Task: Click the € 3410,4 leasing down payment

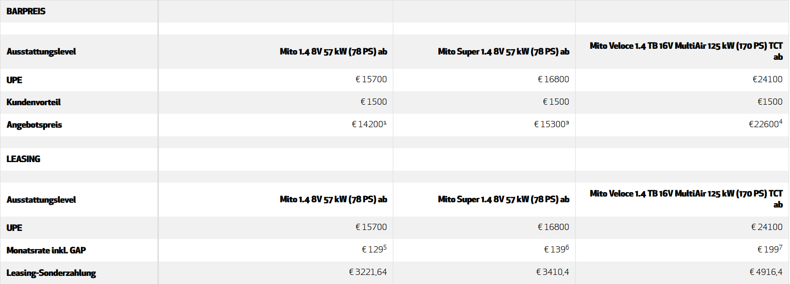Action: tap(553, 272)
